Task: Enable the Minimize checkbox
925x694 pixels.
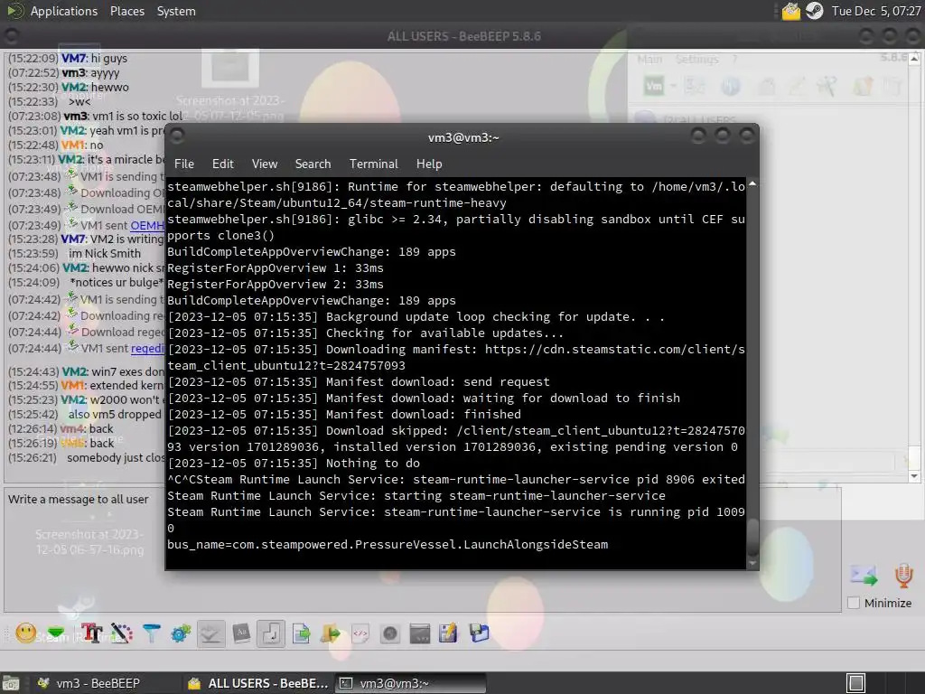Action: 853,603
